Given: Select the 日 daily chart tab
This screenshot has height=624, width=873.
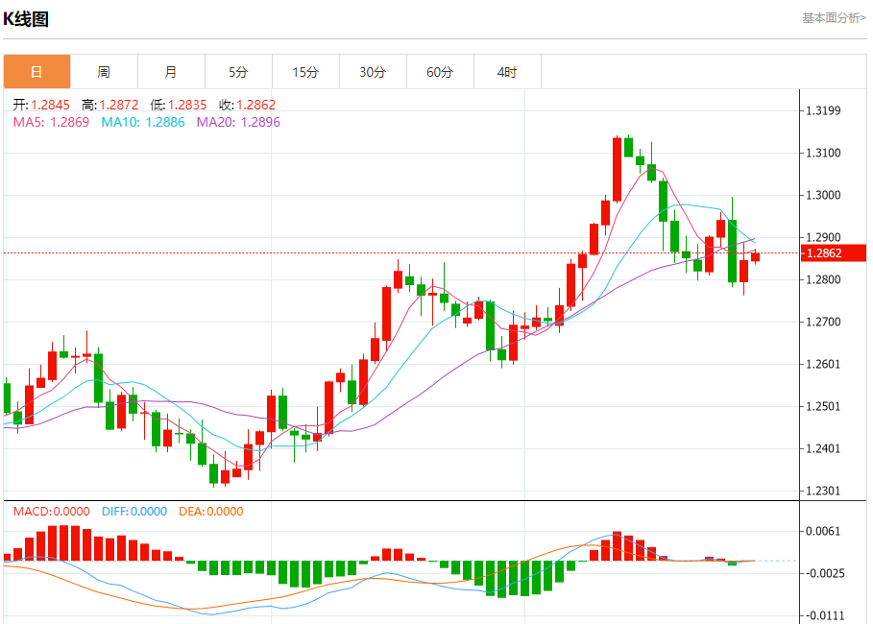Looking at the screenshot, I should tap(36, 72).
